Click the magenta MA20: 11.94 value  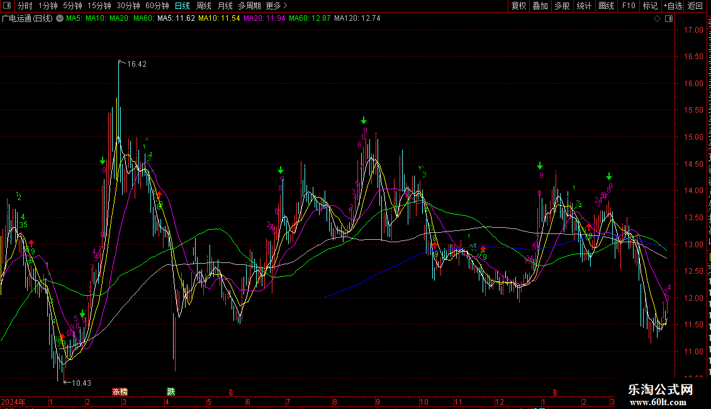[264, 18]
